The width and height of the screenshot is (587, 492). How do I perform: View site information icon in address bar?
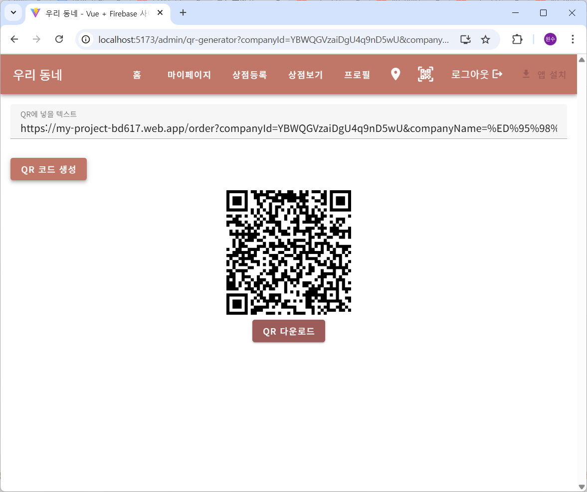tap(86, 39)
